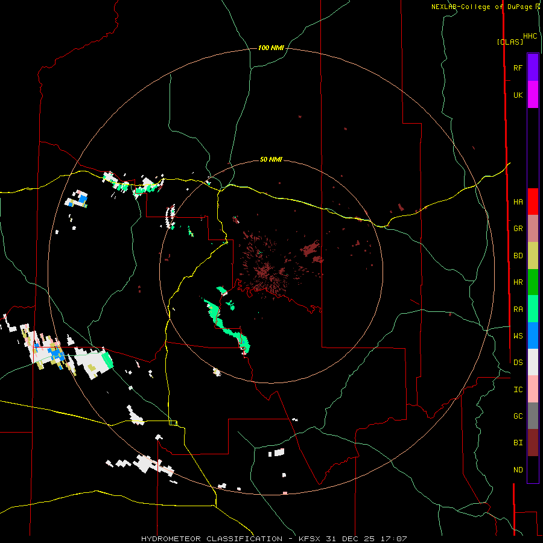
Task: Click the NEXLAB-College of DuPage text
Action: click(x=481, y=7)
